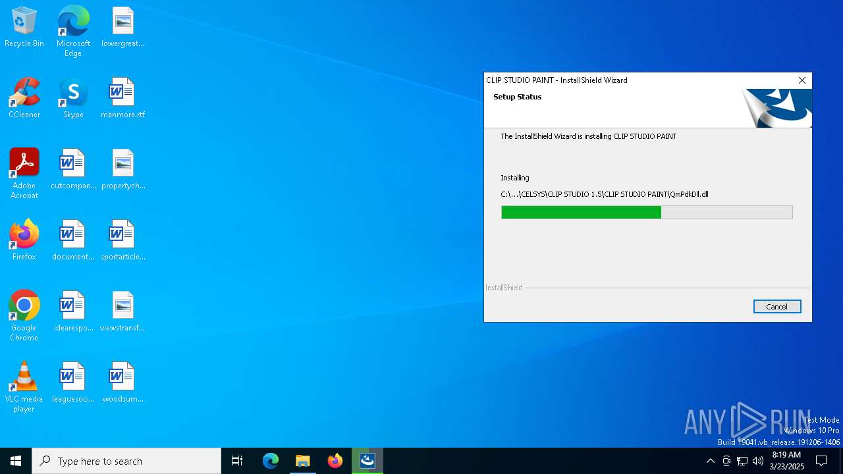Image resolution: width=843 pixels, height=474 pixels.
Task: Select the idearespo Word document icon
Action: click(73, 312)
